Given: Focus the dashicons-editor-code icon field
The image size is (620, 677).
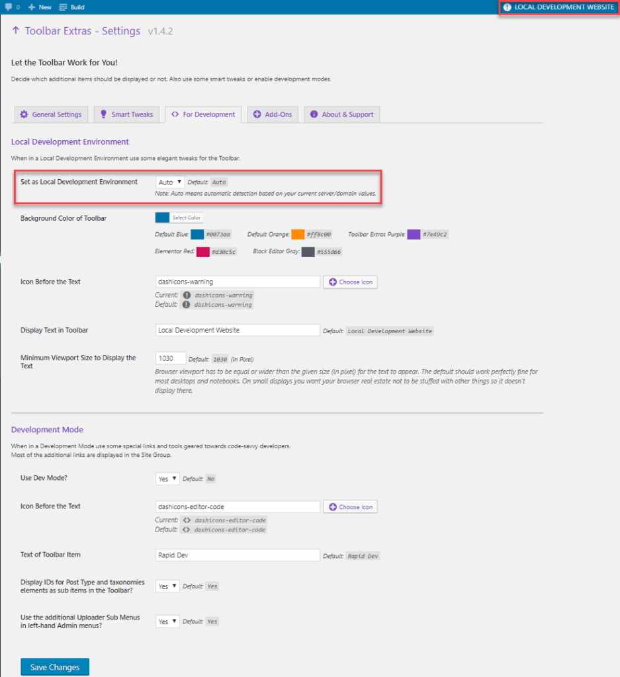Looking at the screenshot, I should click(x=238, y=507).
